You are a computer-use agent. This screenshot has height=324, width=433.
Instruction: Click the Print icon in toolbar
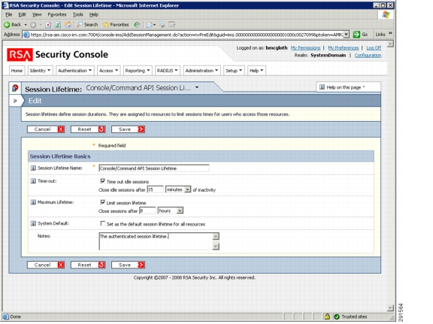point(162,25)
